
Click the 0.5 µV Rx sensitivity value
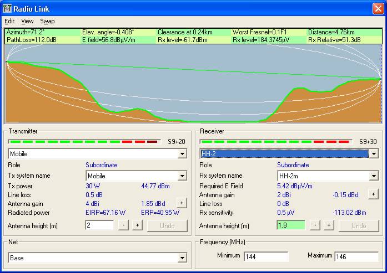pyautogui.click(x=285, y=213)
